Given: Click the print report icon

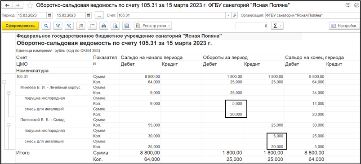Looking at the screenshot, I should [103, 26].
